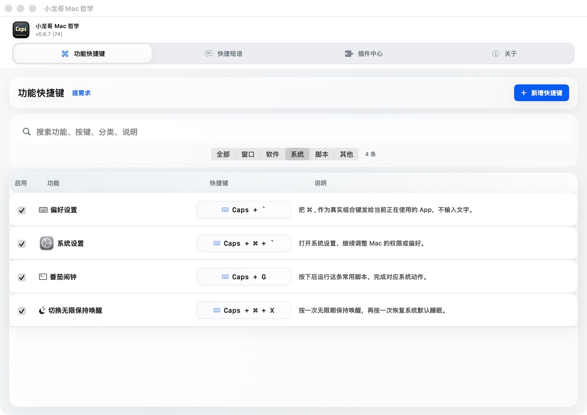Click the version text v0.6.7 (74)

coord(49,34)
